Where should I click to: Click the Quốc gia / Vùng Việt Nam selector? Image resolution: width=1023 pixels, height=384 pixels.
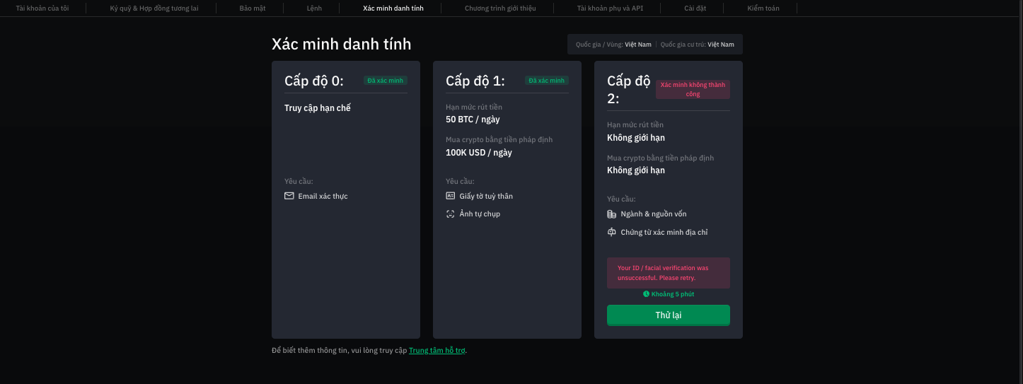613,44
